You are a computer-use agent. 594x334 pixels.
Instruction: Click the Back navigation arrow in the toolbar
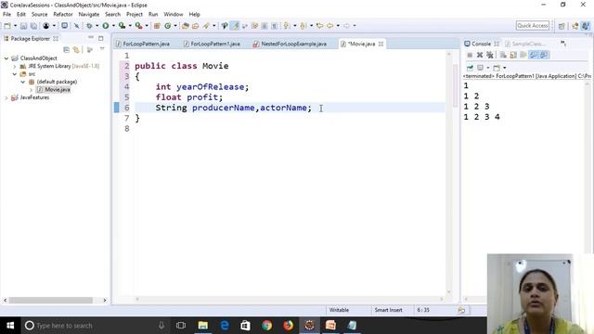(x=330, y=26)
